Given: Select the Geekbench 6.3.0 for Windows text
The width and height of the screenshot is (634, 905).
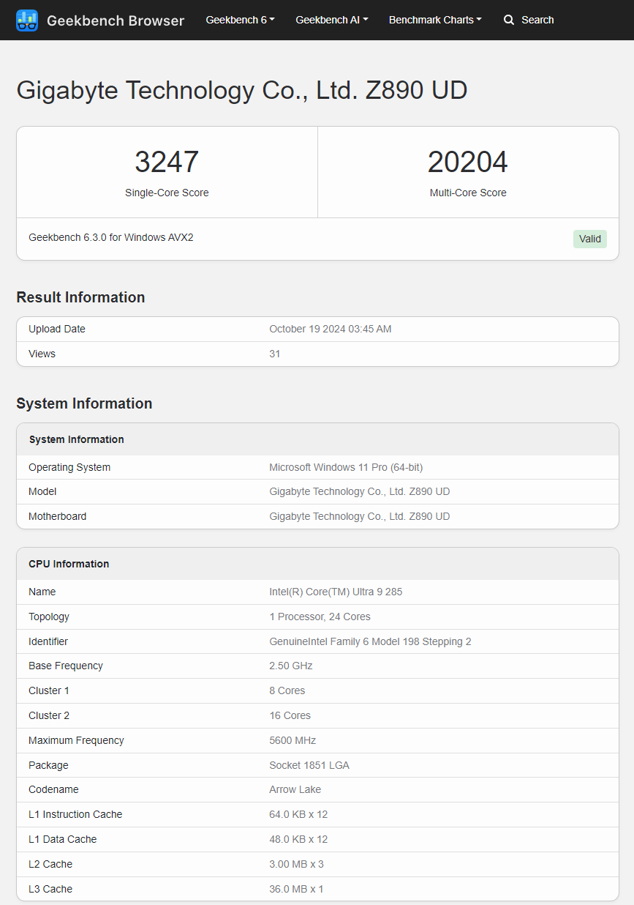Looking at the screenshot, I should coord(110,237).
